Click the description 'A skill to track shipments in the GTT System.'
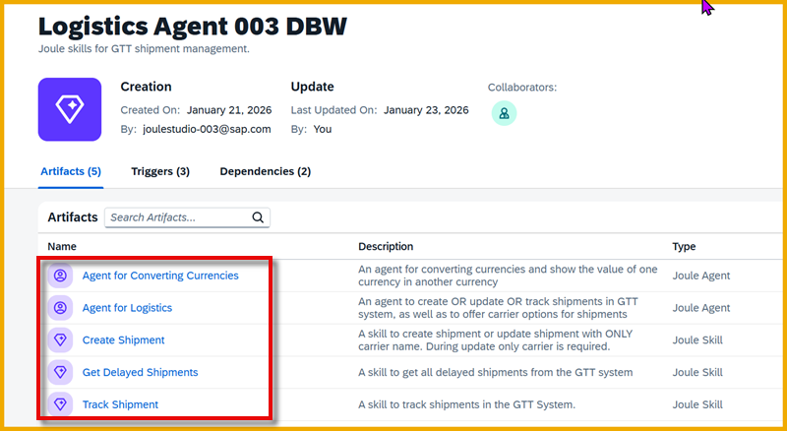 [x=466, y=404]
